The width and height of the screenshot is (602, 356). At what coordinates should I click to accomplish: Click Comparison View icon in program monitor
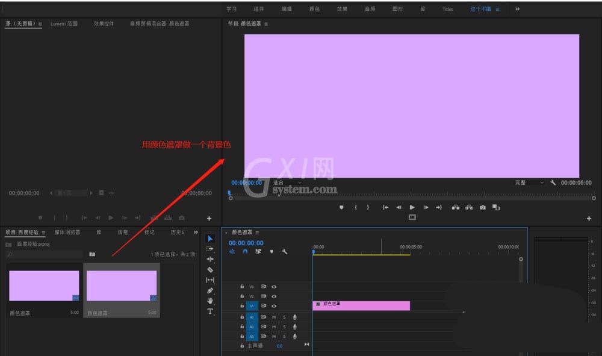pos(496,207)
